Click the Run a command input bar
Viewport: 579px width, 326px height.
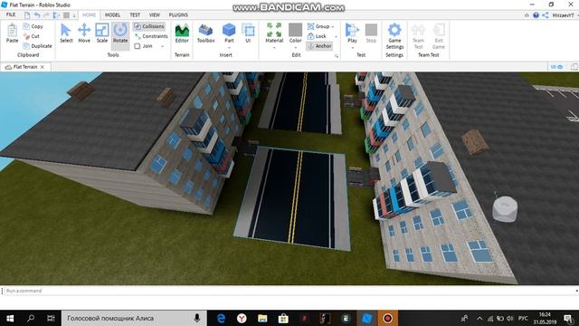[289, 291]
